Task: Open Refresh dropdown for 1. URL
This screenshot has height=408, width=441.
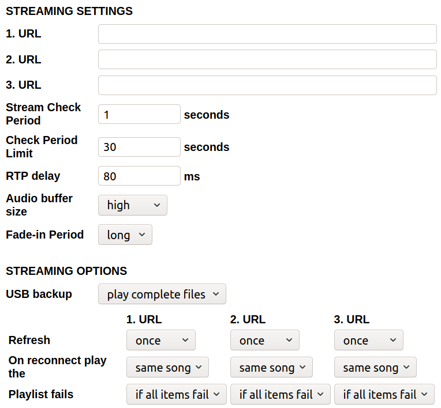Action: [x=161, y=341]
